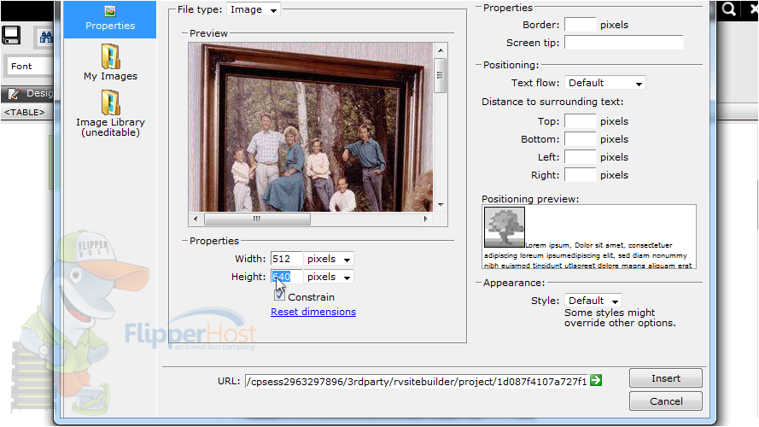Screen dimensions: 759x427
Task: Click the URL text field
Action: (417, 382)
